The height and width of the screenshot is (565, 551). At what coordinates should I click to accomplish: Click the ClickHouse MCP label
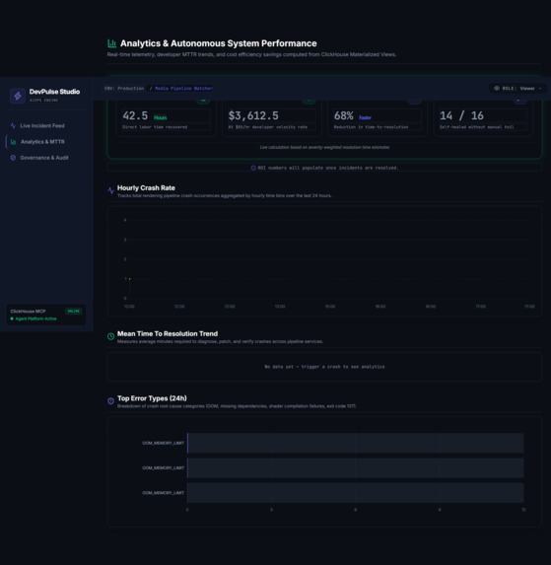pos(28,312)
